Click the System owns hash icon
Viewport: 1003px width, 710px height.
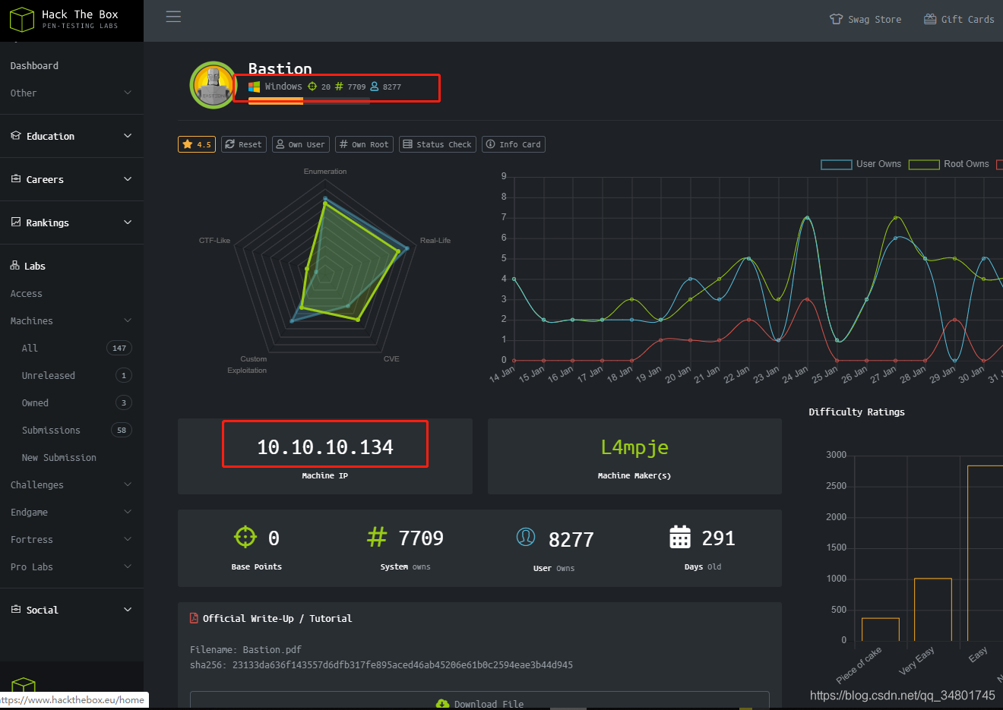click(377, 537)
